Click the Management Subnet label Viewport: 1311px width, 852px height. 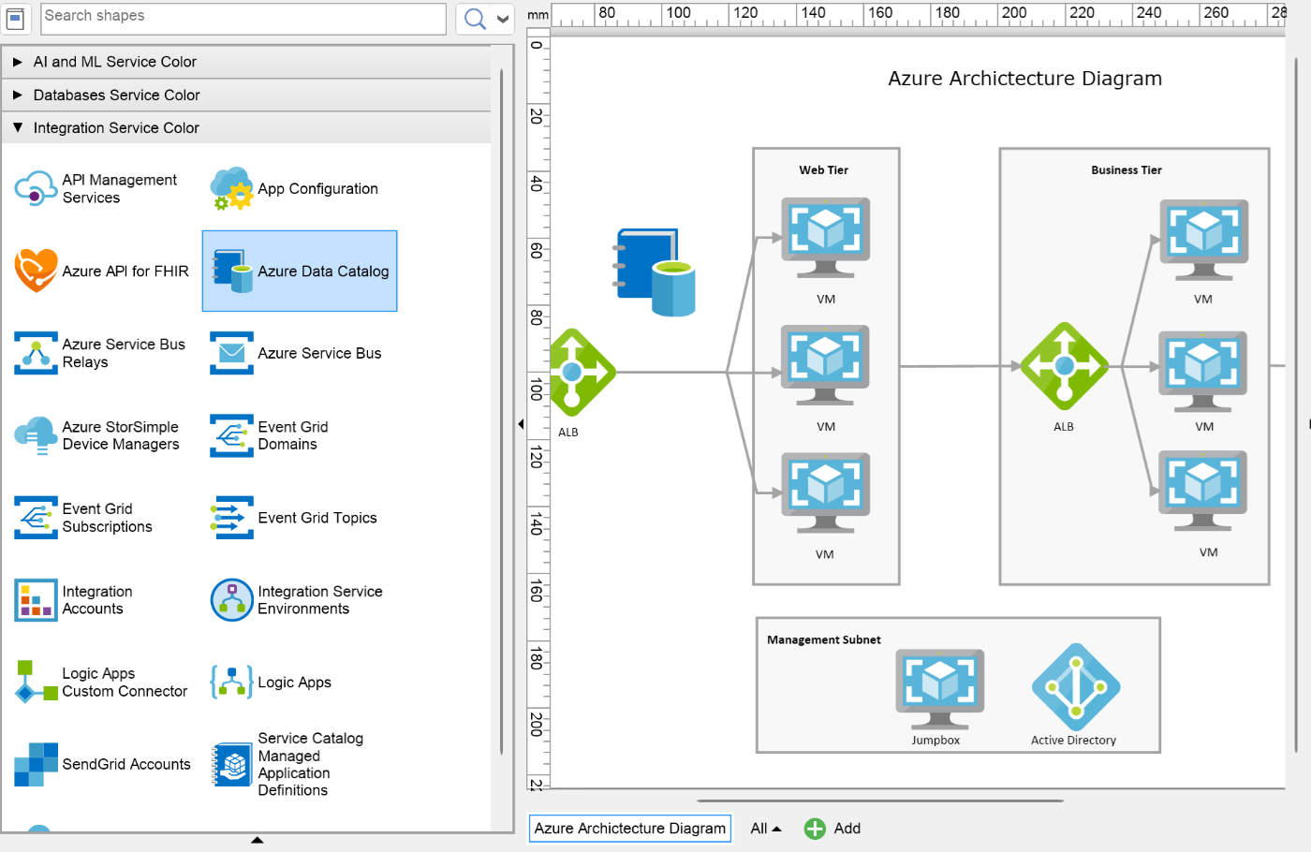tap(824, 640)
